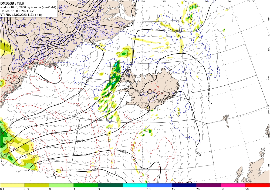Click the '20W' longitude label at top
The height and width of the screenshot is (191, 270).
(142, 1)
